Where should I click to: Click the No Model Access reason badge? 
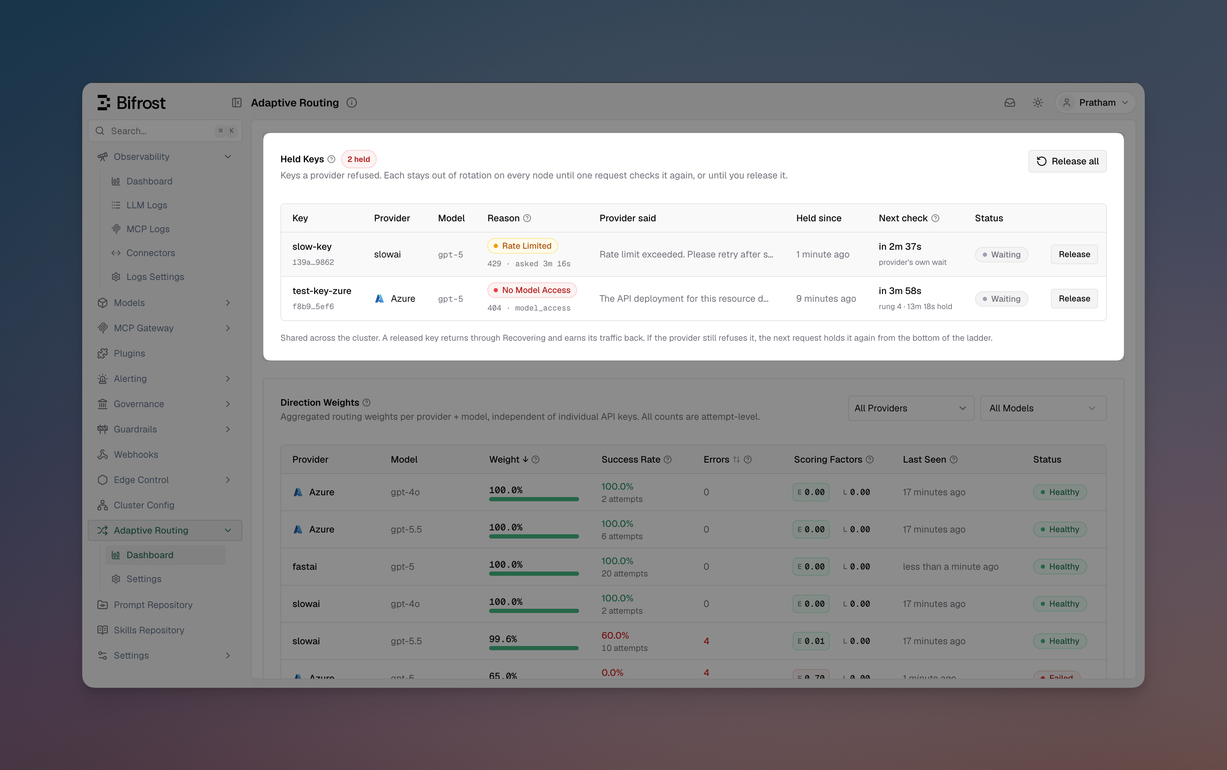(532, 290)
